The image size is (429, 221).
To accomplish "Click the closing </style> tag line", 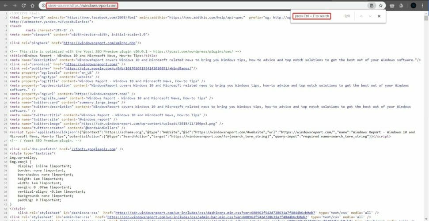I will click(18, 208).
